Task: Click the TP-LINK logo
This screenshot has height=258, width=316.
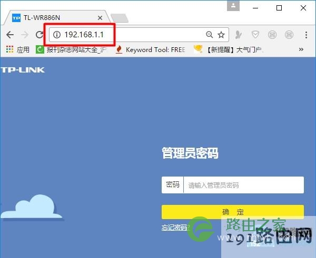Action: [23, 70]
